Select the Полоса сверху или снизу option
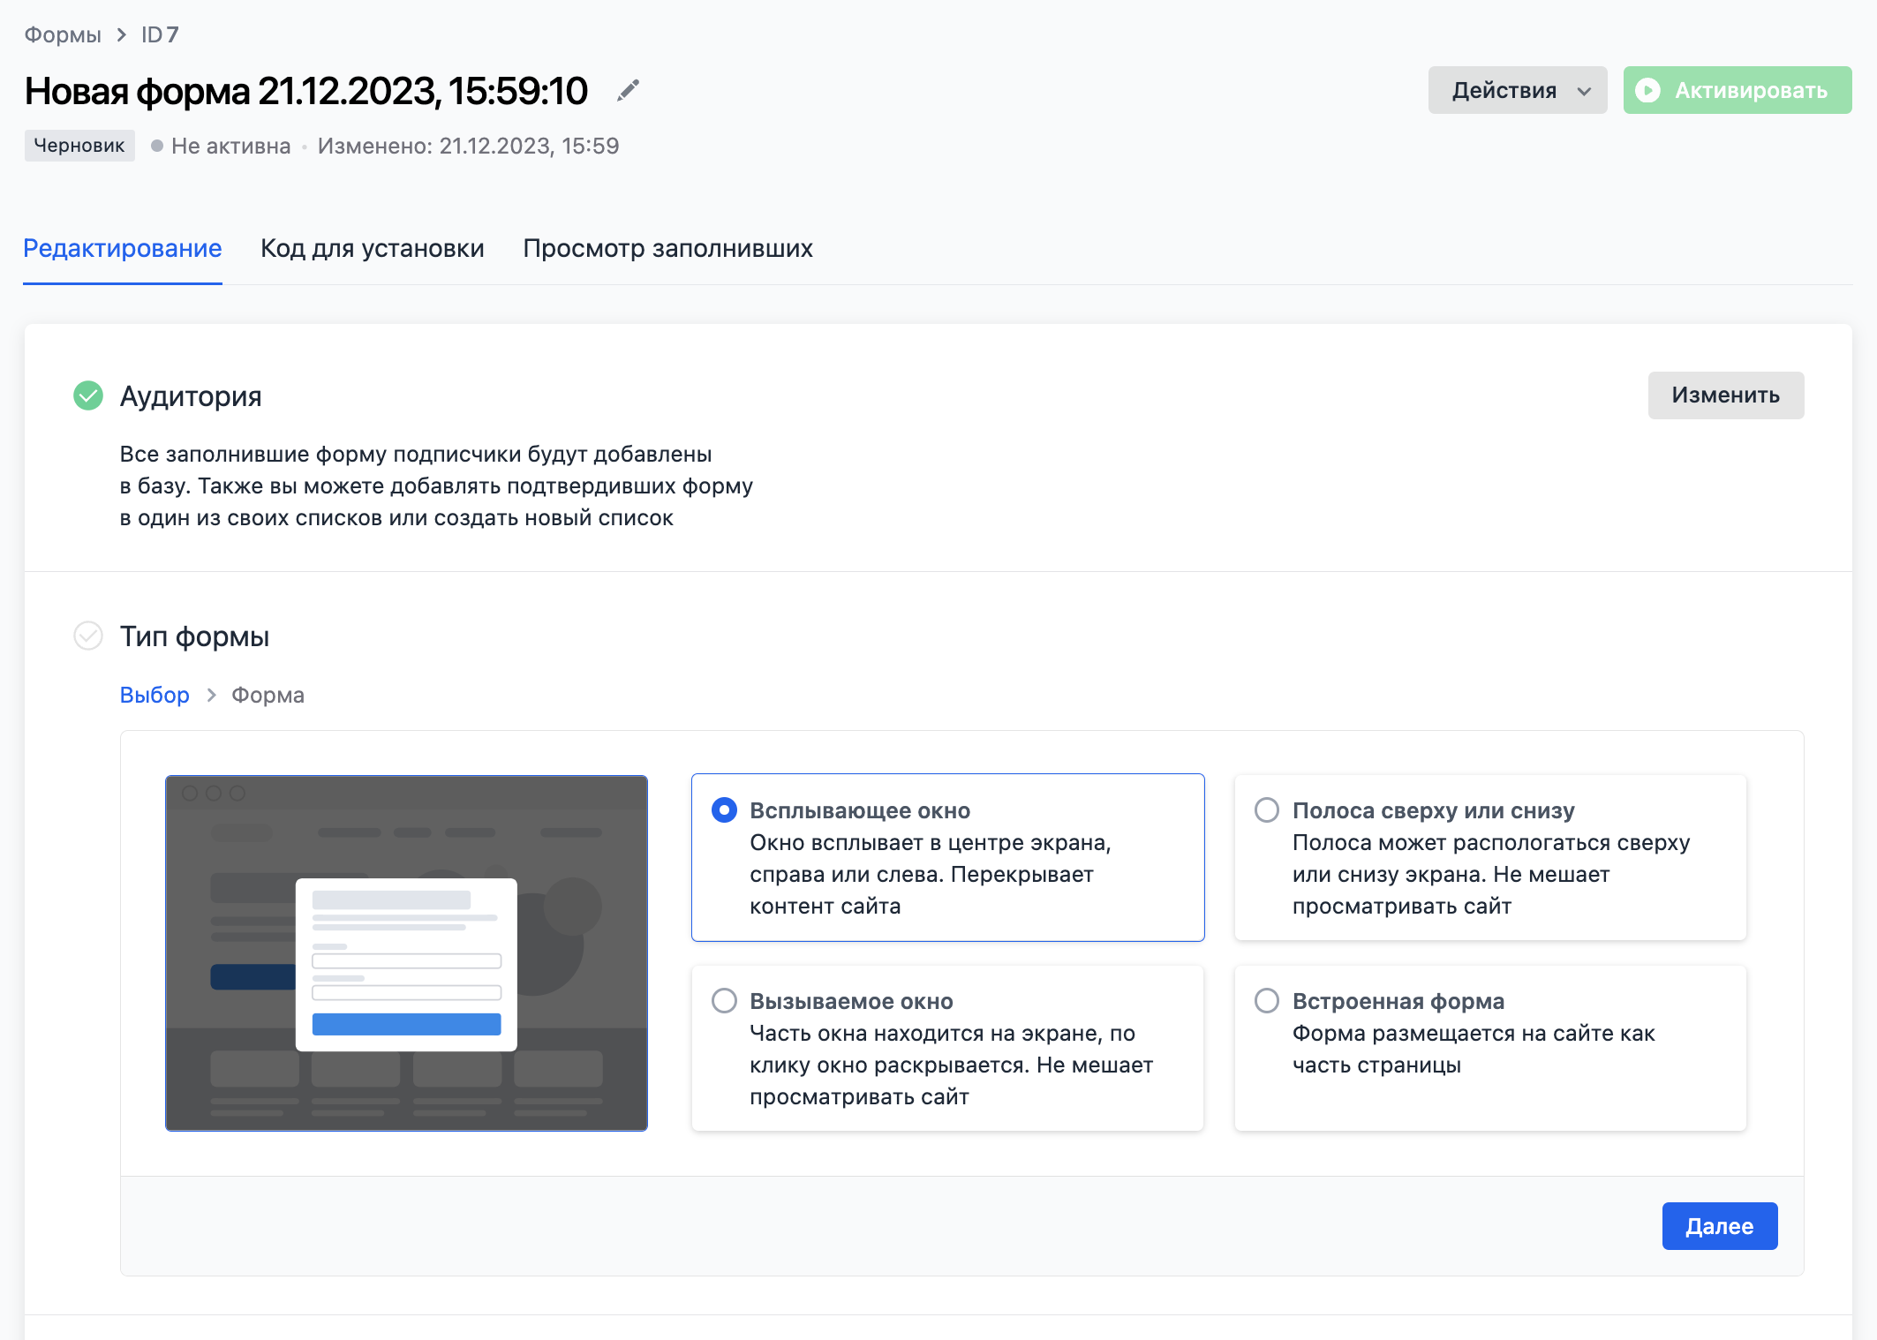Screen dimensions: 1877x1340 (x=1267, y=810)
